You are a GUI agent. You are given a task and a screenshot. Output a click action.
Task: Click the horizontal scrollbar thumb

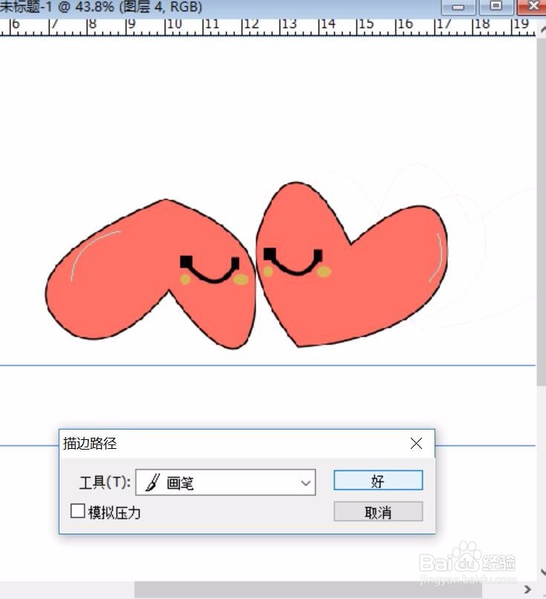point(308,589)
